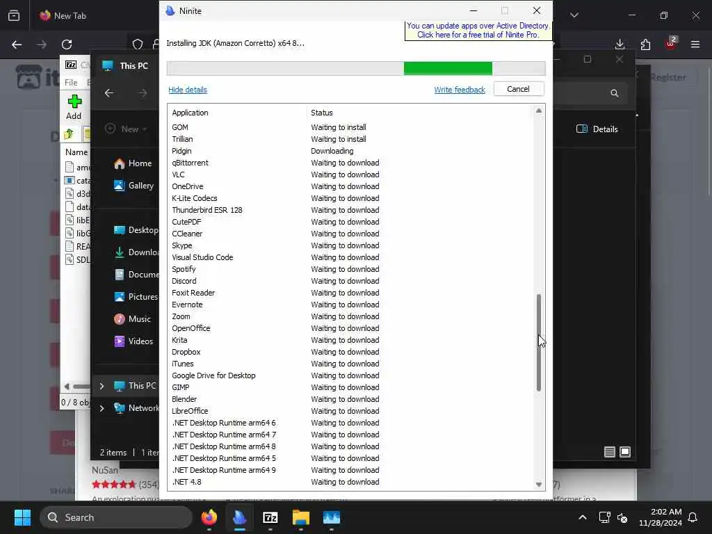712x534 pixels.
Task: Expand the This PC tree node
Action: click(102, 386)
